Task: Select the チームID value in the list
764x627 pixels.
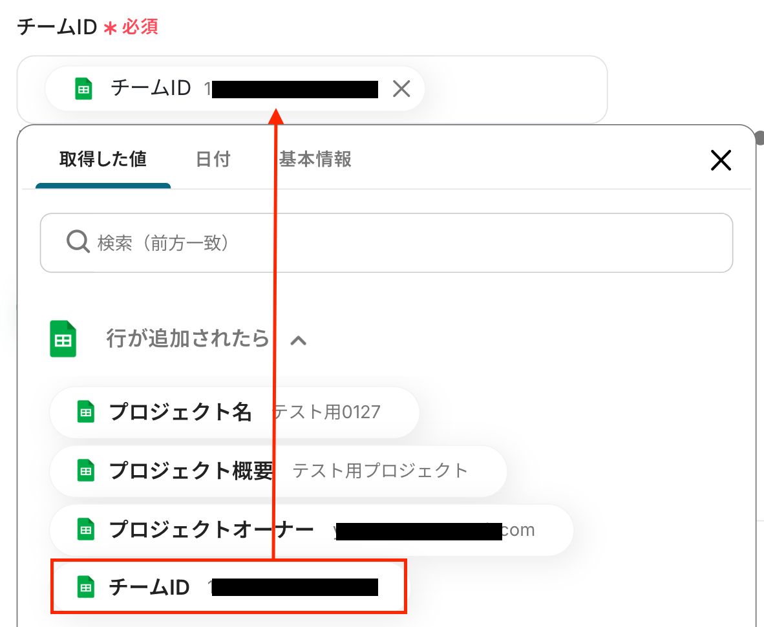Action: [229, 586]
